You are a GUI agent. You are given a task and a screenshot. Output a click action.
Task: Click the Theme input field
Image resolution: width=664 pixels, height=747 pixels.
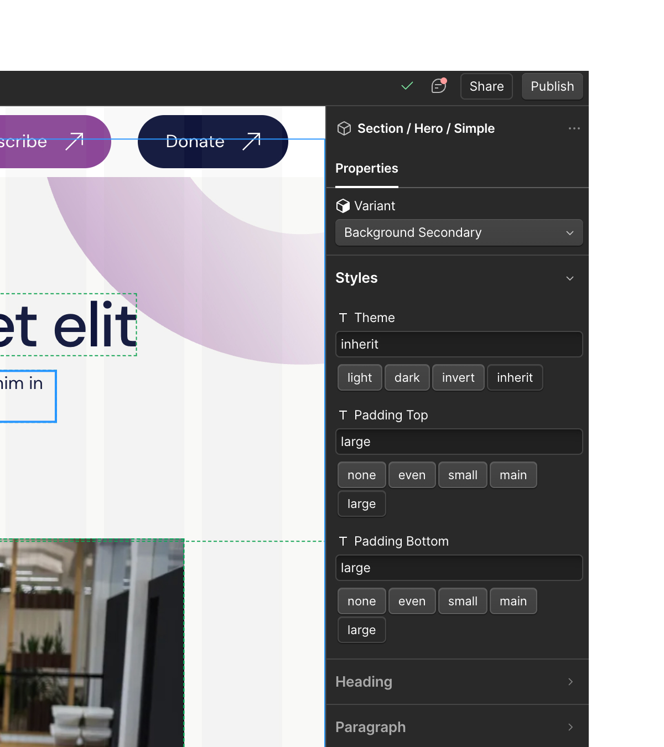pyautogui.click(x=459, y=344)
